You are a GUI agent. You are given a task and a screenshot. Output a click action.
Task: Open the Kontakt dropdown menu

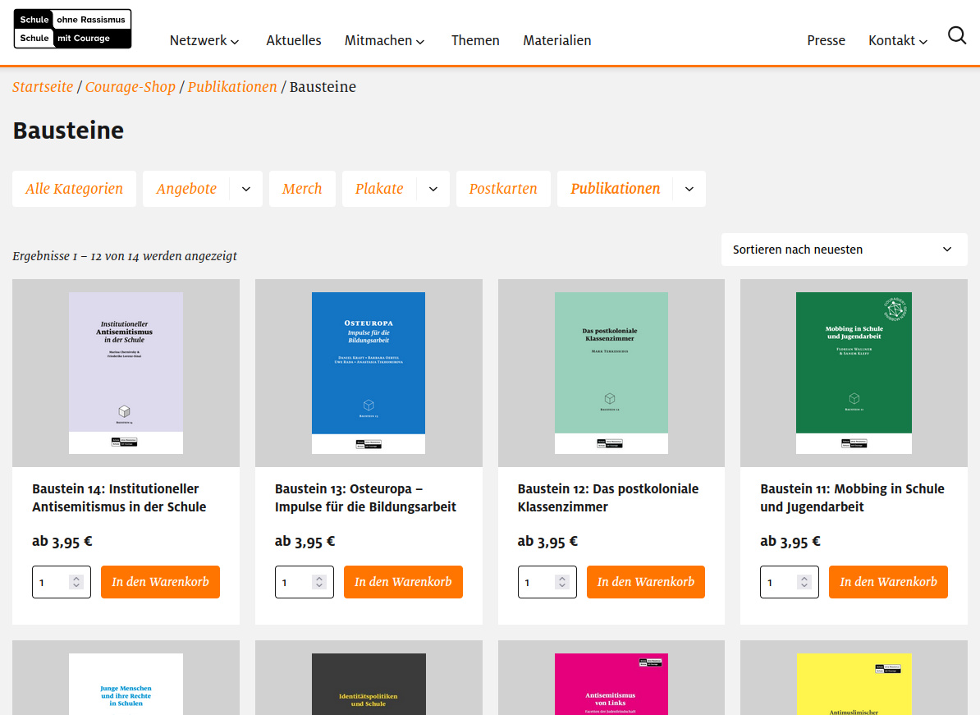pos(897,40)
